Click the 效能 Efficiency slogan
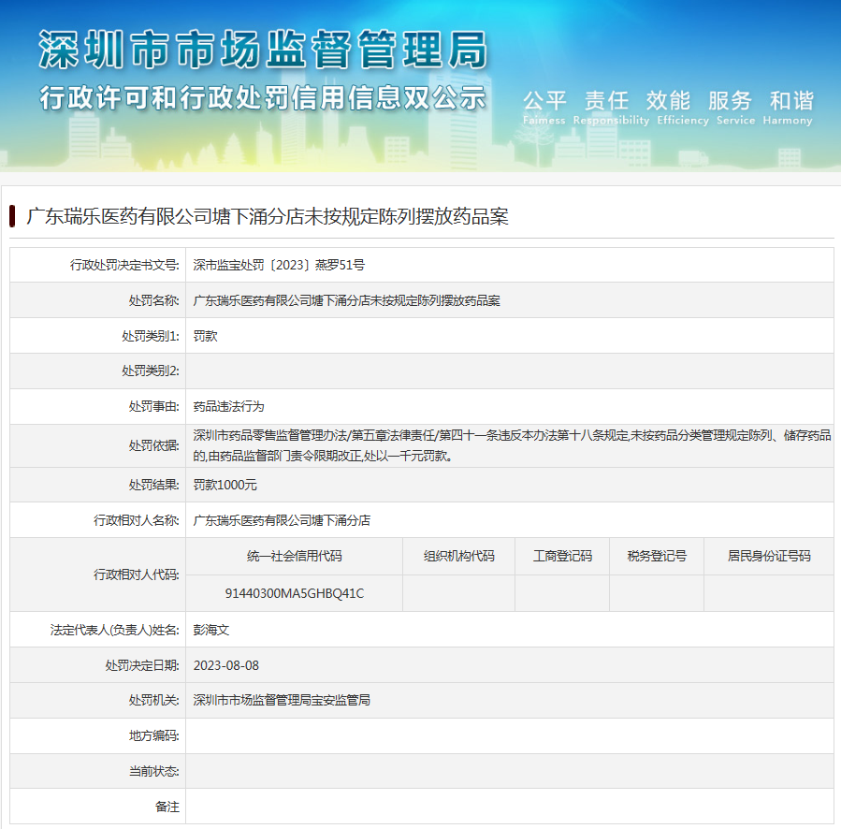 [683, 108]
